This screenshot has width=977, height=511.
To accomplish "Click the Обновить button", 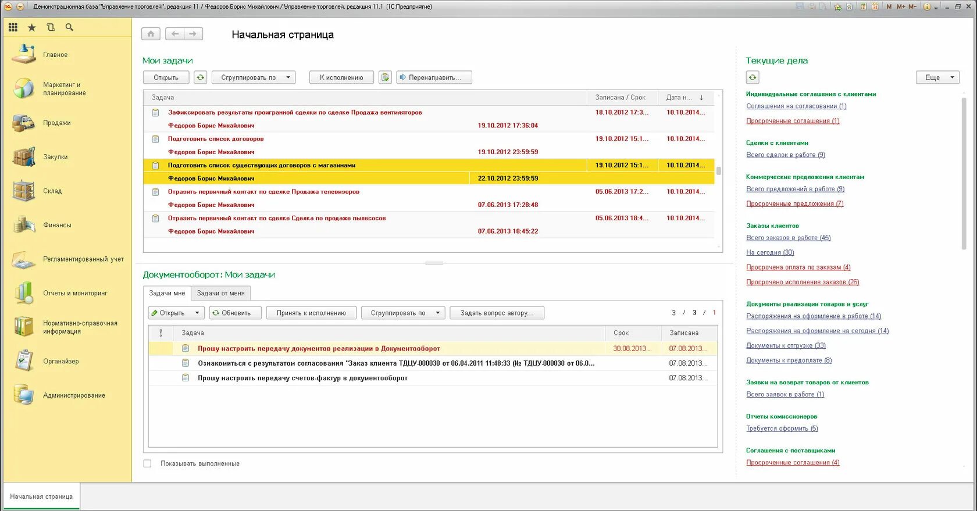I will click(x=235, y=313).
